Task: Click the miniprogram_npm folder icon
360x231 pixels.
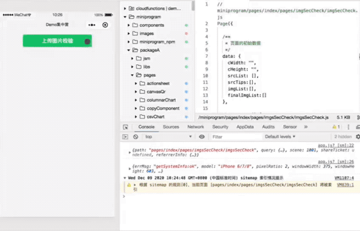Action: coord(135,42)
